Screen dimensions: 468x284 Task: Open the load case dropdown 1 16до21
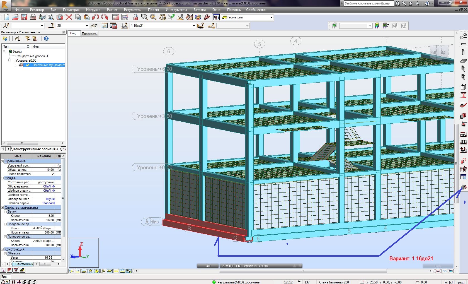(194, 26)
